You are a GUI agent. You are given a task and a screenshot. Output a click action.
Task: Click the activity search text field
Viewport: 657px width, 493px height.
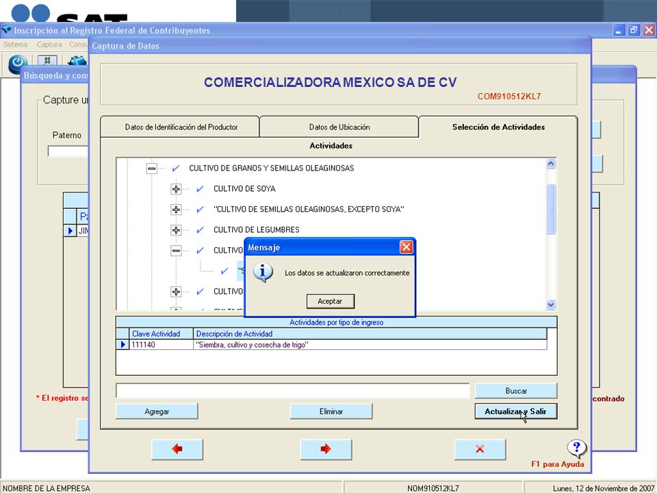tap(292, 391)
